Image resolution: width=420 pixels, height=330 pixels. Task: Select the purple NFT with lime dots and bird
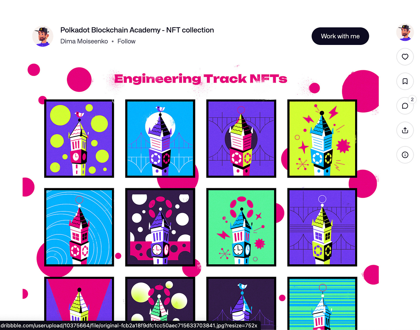click(79, 139)
